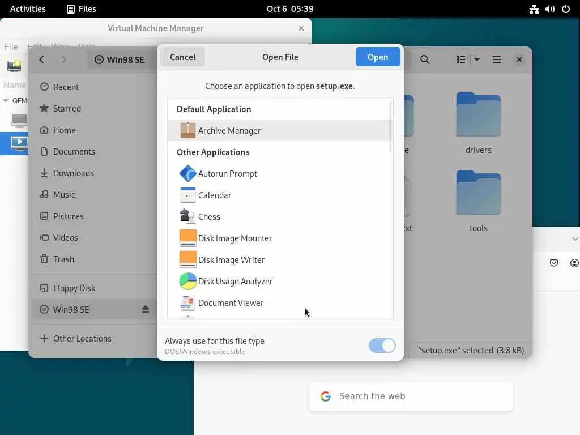The width and height of the screenshot is (580, 435).
Task: Select Disk Image Writer
Action: [279, 259]
